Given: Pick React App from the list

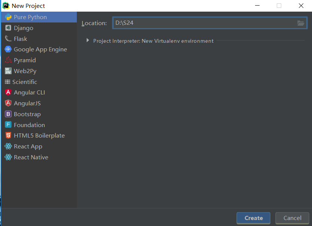Looking at the screenshot, I should coord(28,147).
